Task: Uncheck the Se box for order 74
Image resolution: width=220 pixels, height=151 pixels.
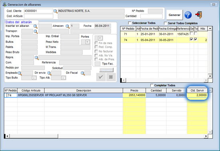Action: 191,39
